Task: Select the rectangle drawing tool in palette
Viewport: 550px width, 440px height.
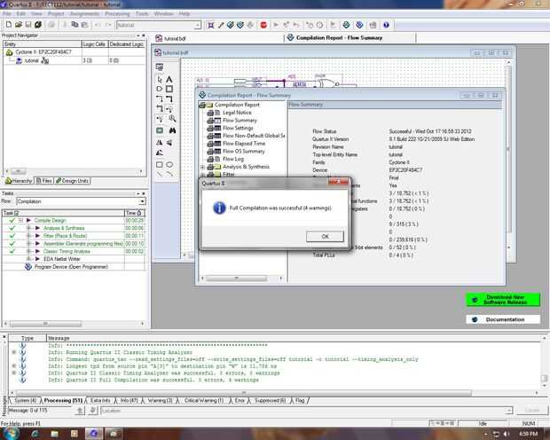Action: click(160, 165)
